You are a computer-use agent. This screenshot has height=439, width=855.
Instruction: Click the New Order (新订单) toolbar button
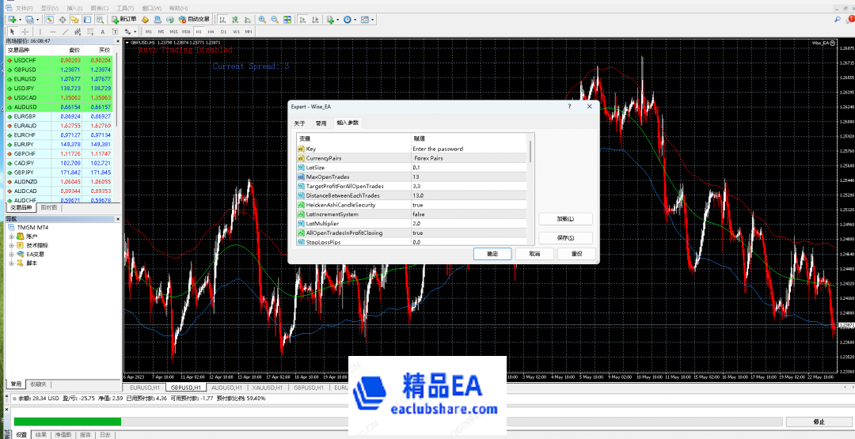pyautogui.click(x=124, y=19)
